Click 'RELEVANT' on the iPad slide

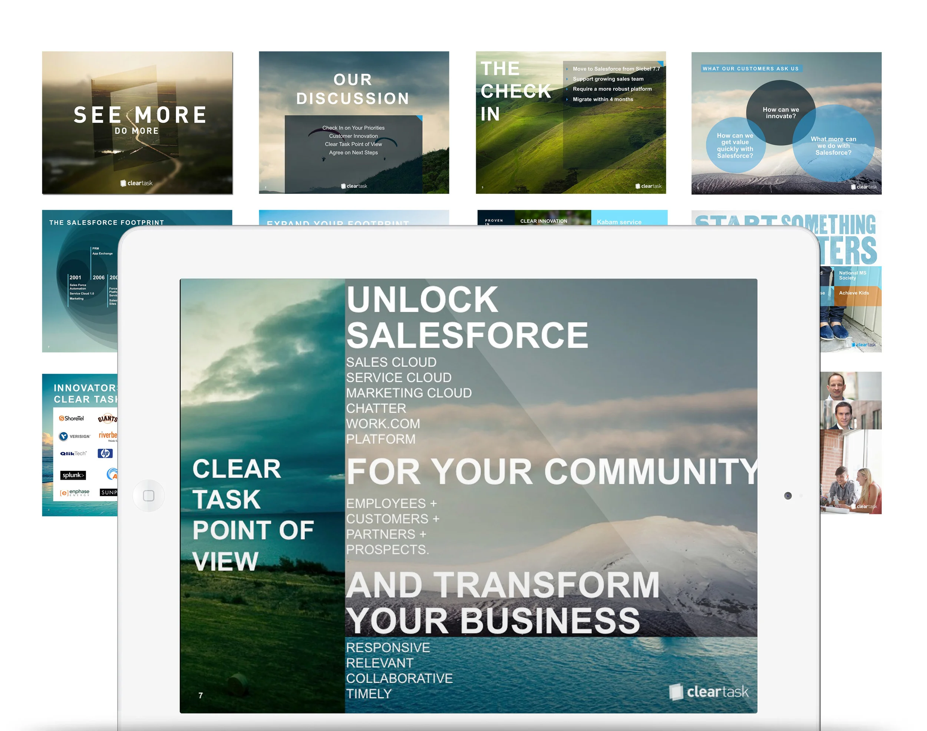(380, 664)
